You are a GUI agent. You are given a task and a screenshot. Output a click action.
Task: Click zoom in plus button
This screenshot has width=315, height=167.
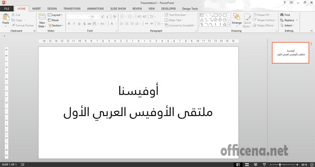click(297, 164)
